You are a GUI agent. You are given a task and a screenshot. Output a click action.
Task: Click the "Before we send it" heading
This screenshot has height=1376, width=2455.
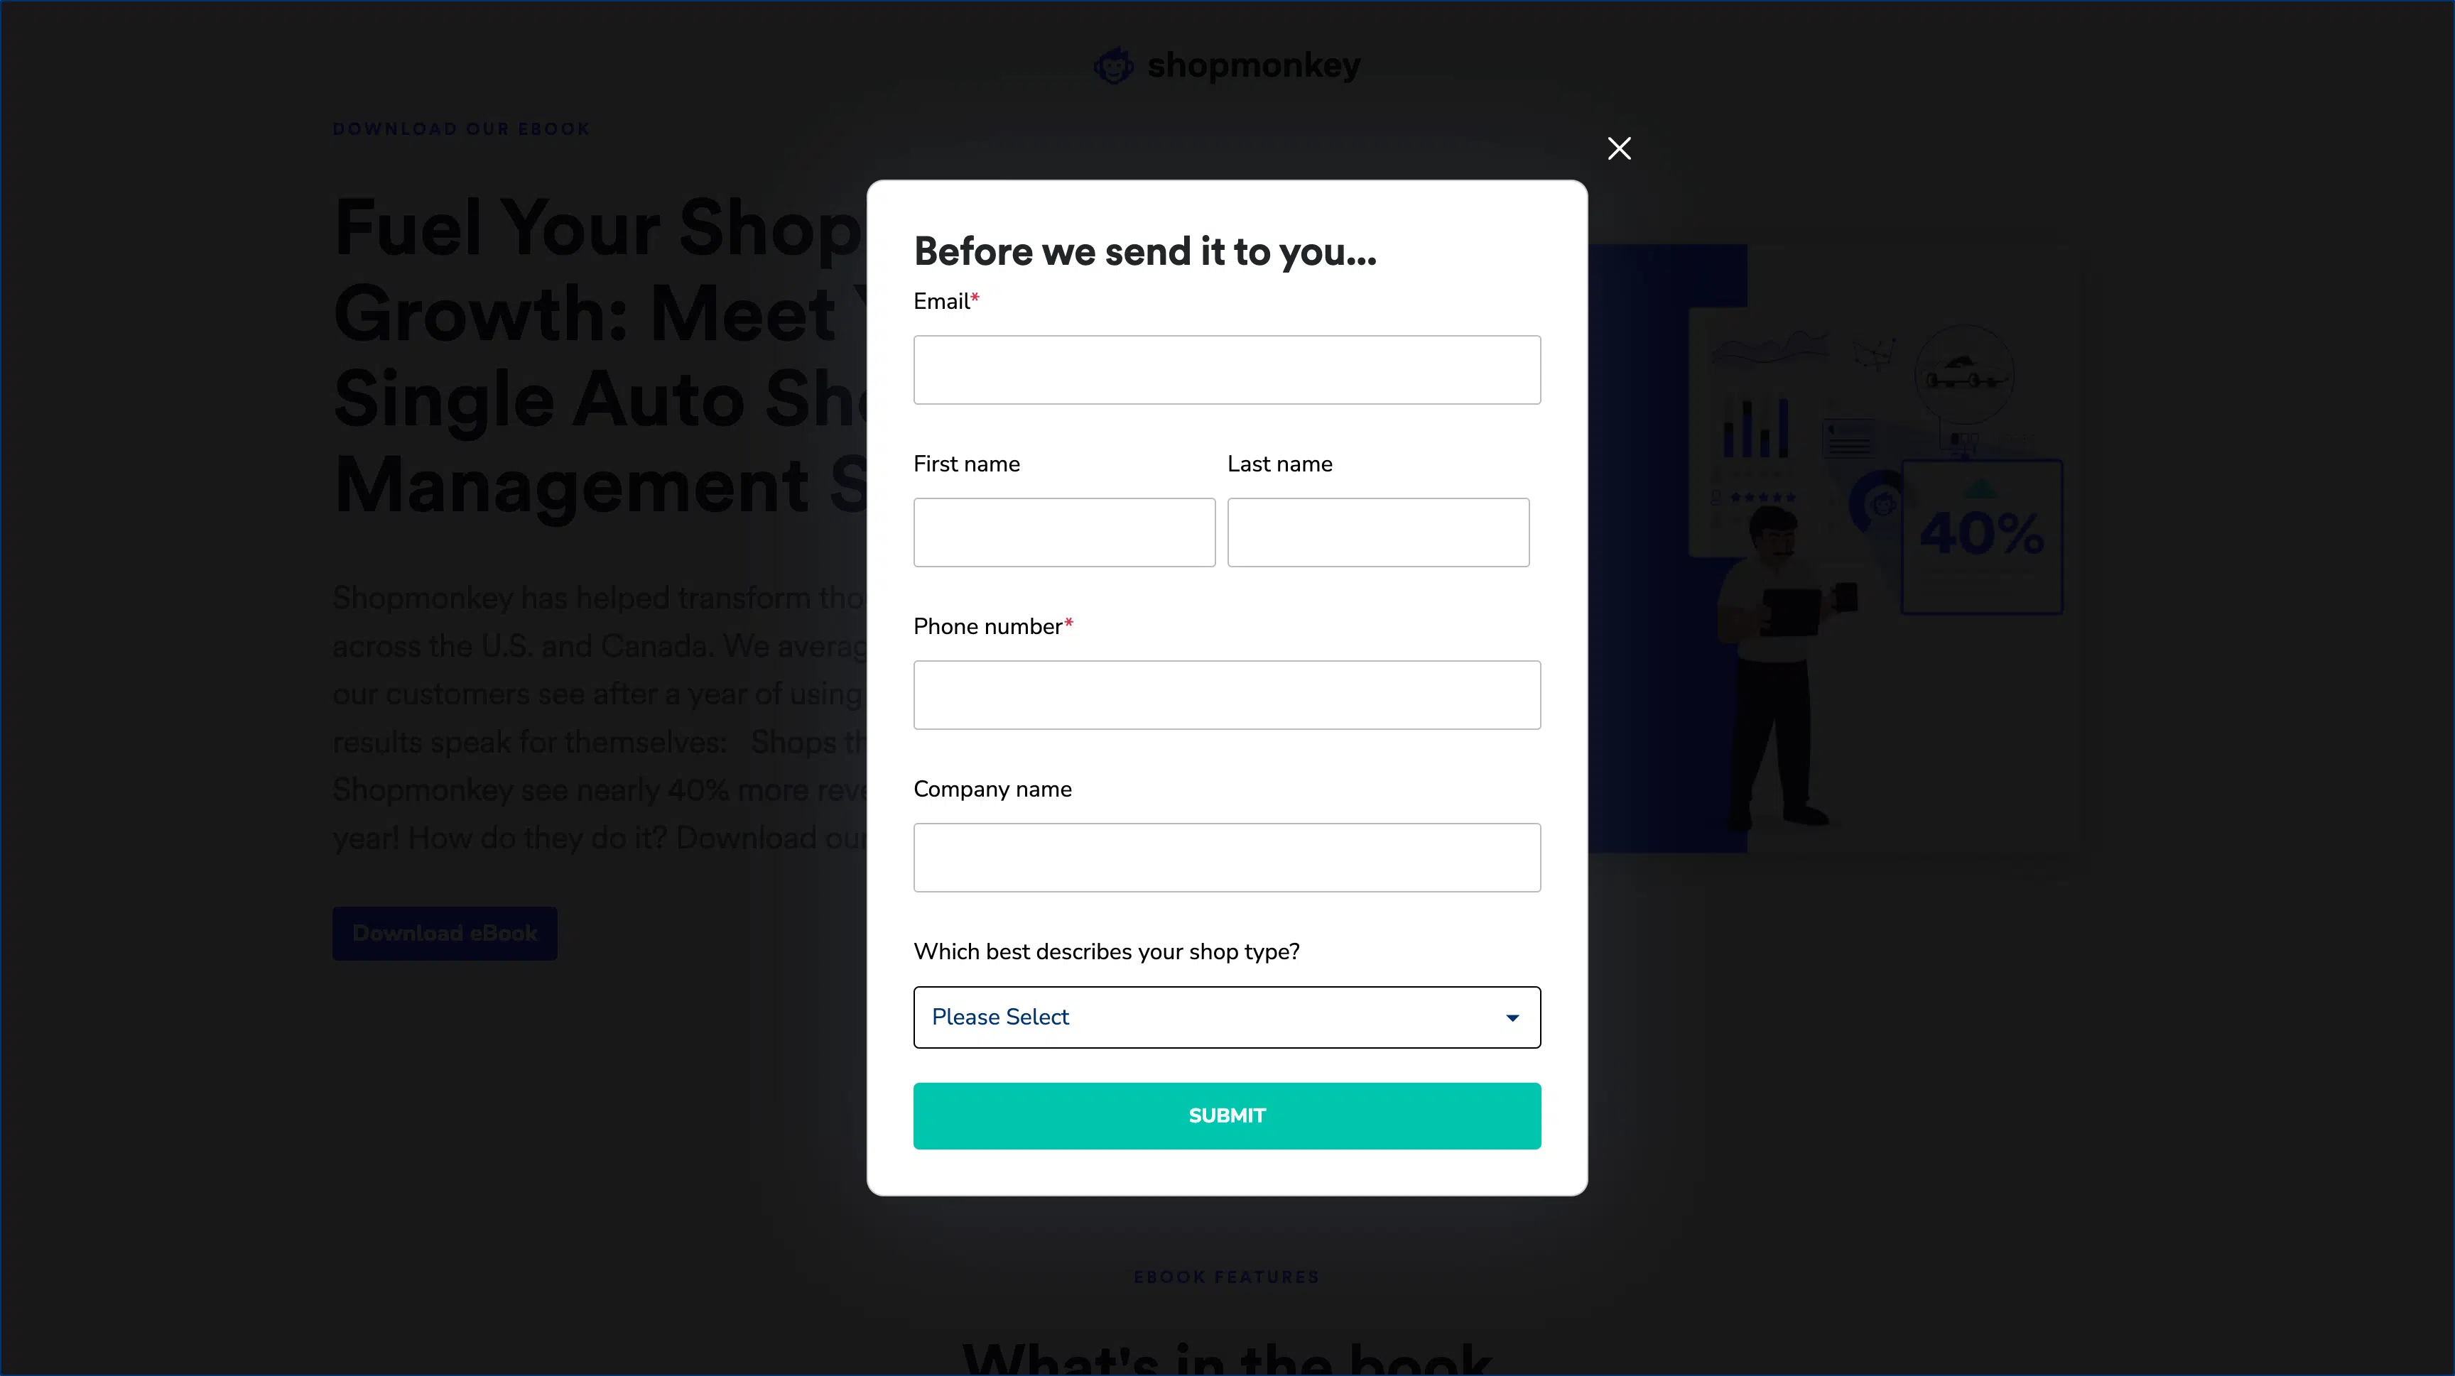coord(1144,251)
